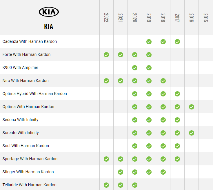213x190 pixels.
Task: Click the Sportage 2017 green checkmark
Action: (177, 159)
